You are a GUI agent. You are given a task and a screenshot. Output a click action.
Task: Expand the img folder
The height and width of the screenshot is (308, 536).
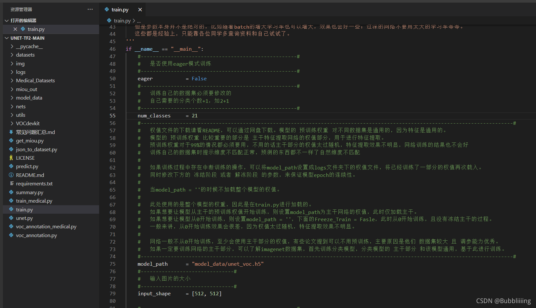coord(12,63)
